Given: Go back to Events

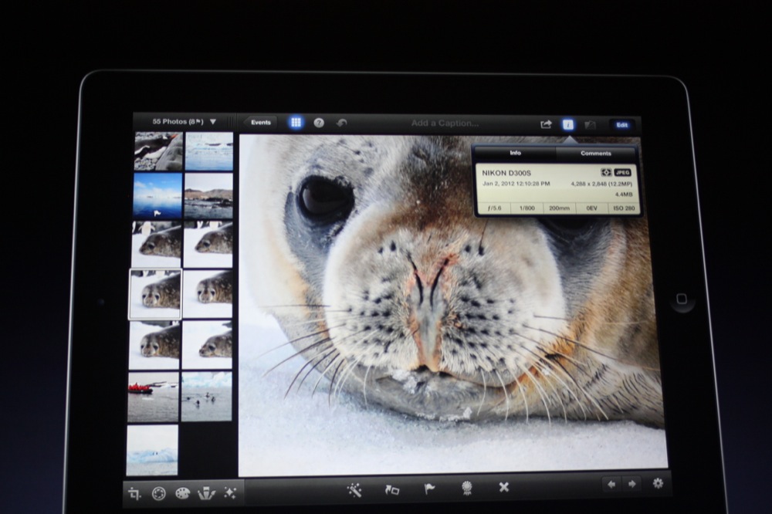Looking at the screenshot, I should pyautogui.click(x=260, y=123).
